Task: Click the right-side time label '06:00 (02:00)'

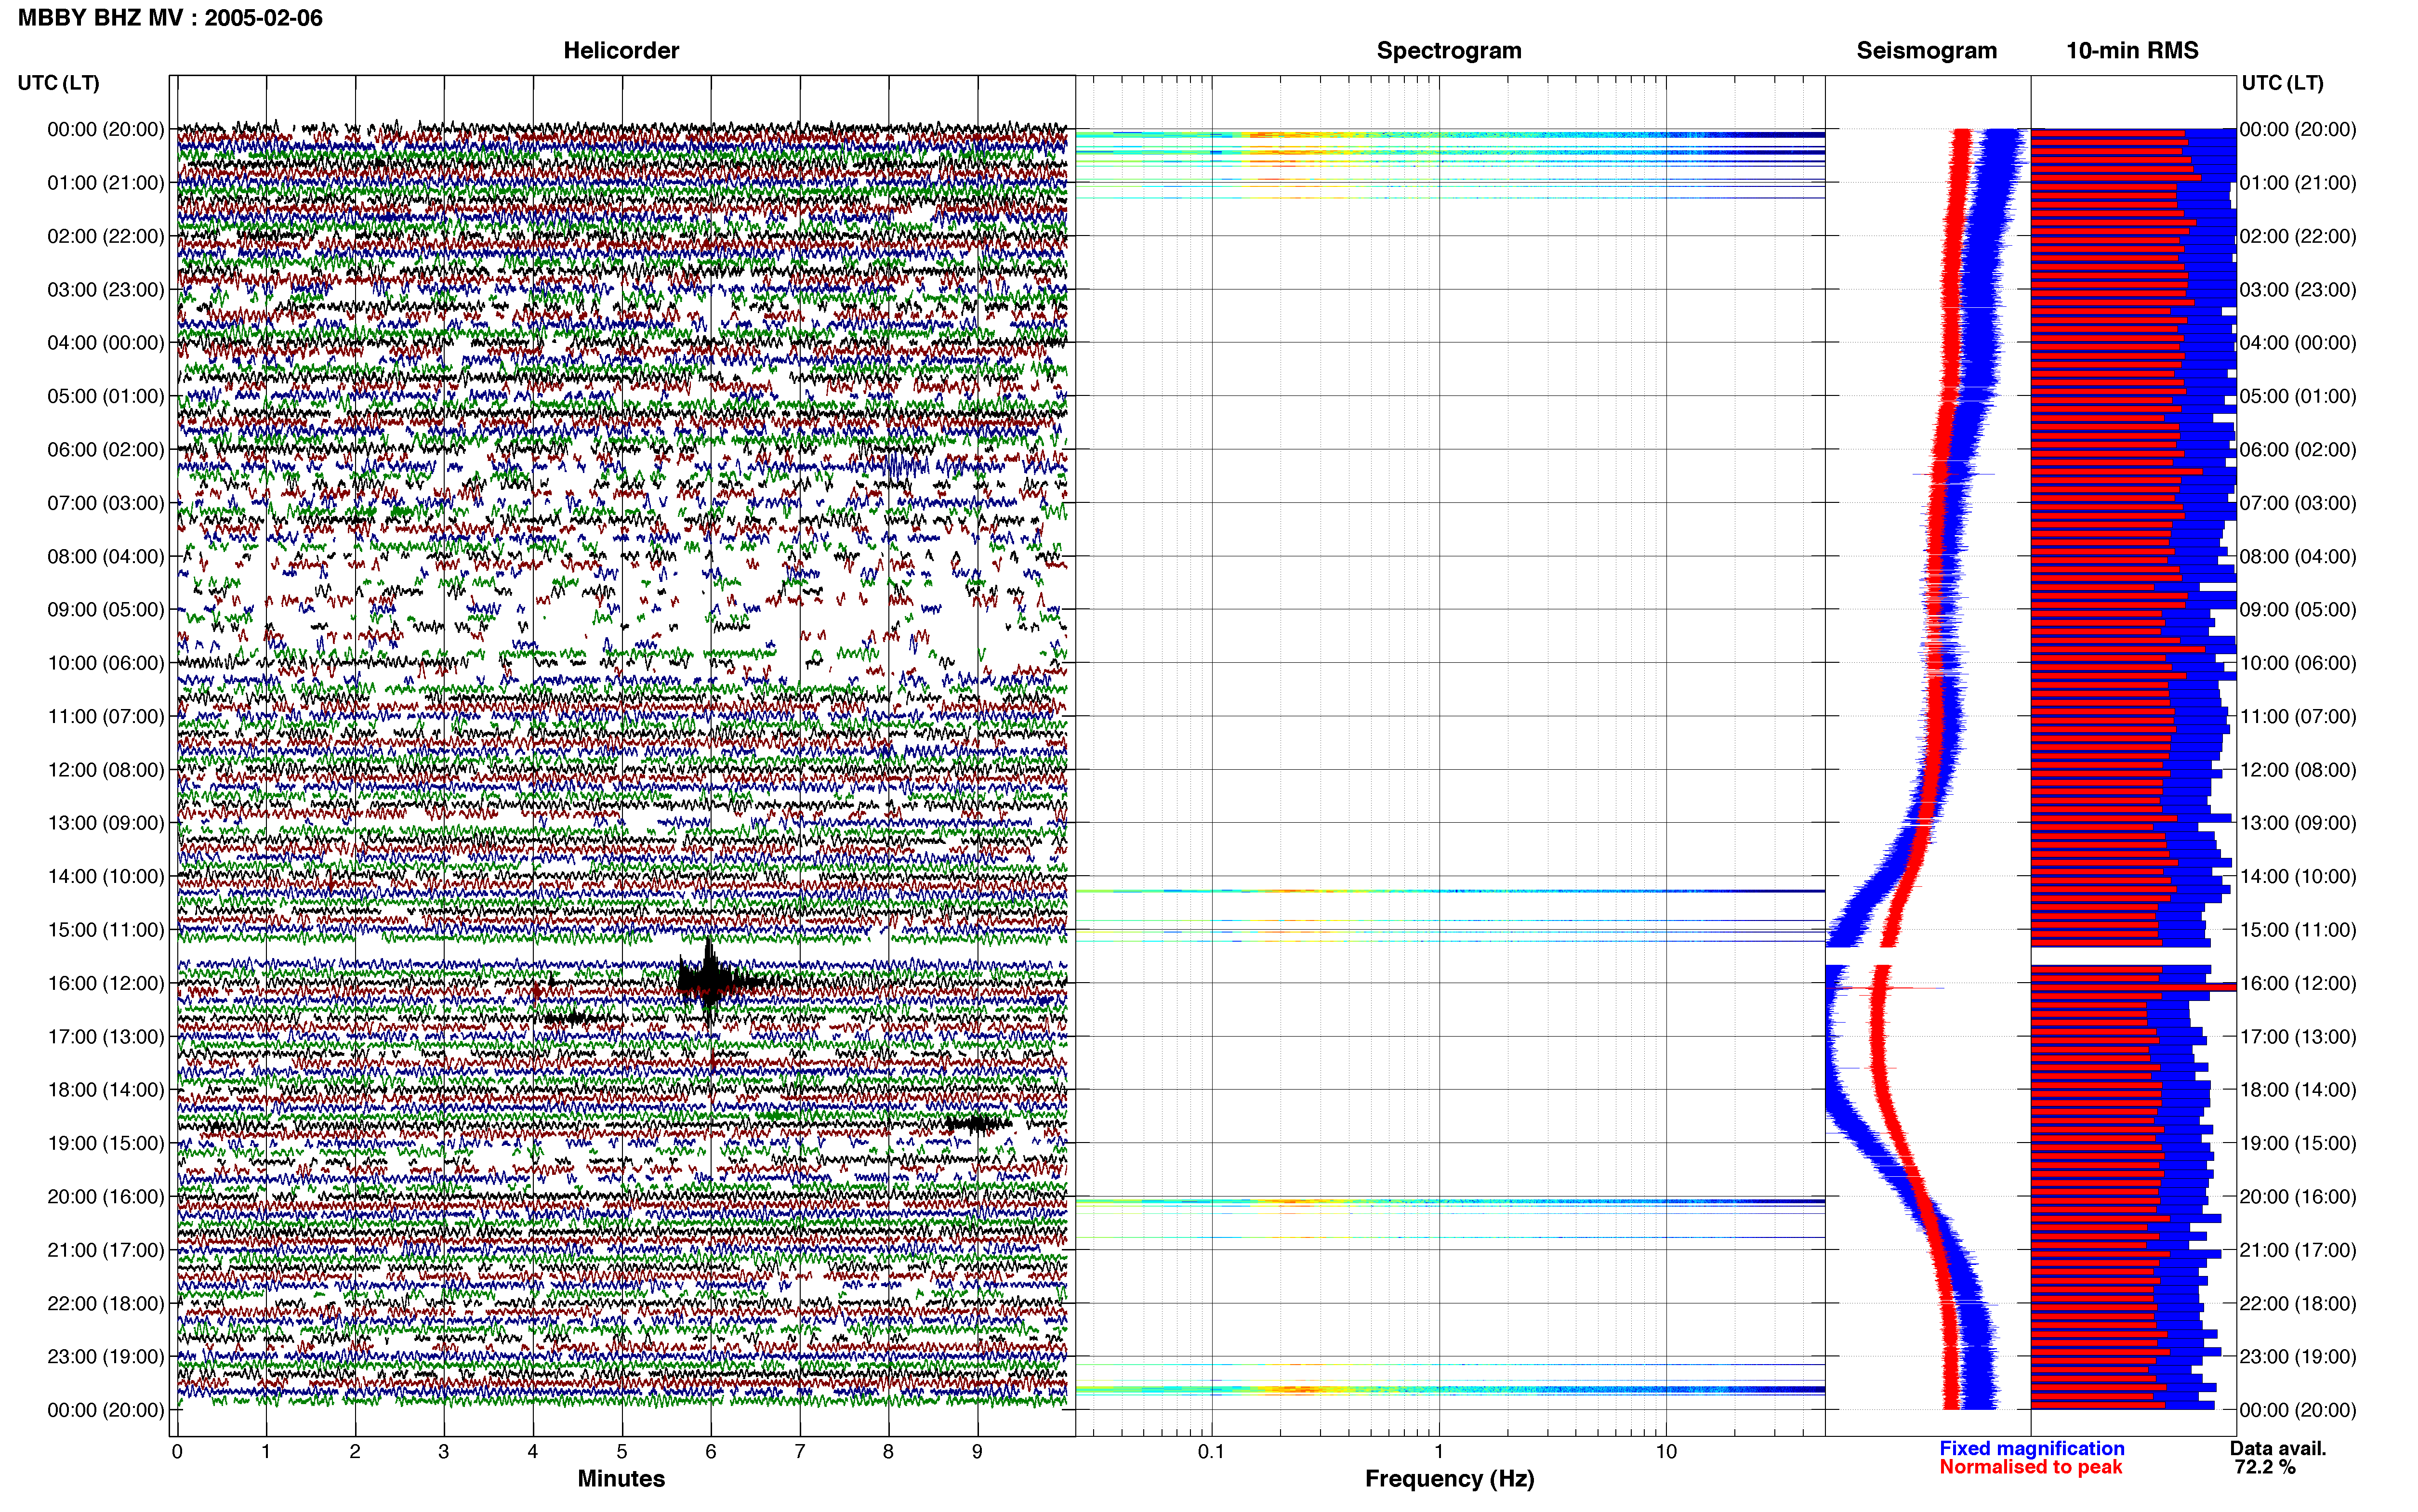Action: pyautogui.click(x=2298, y=449)
